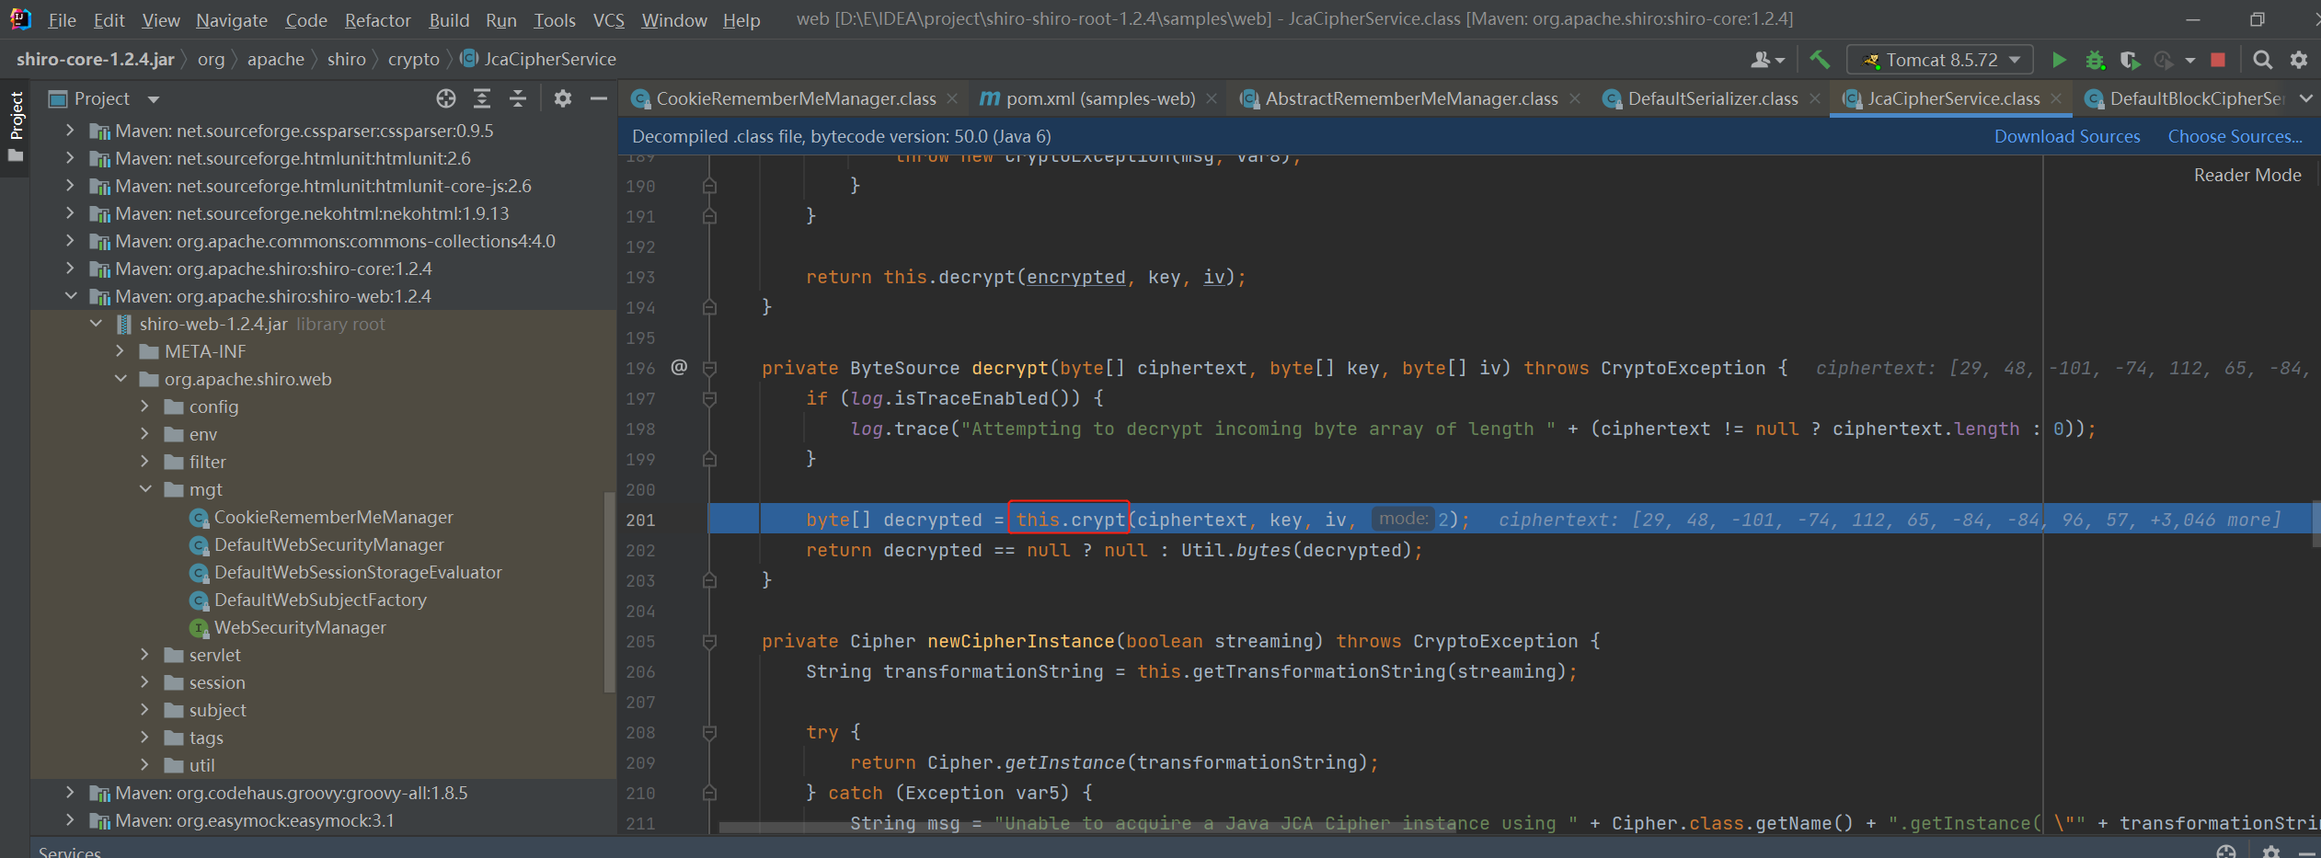The image size is (2321, 858).
Task: Close the pom.xml (samples-web) tab
Action: coord(1212,98)
